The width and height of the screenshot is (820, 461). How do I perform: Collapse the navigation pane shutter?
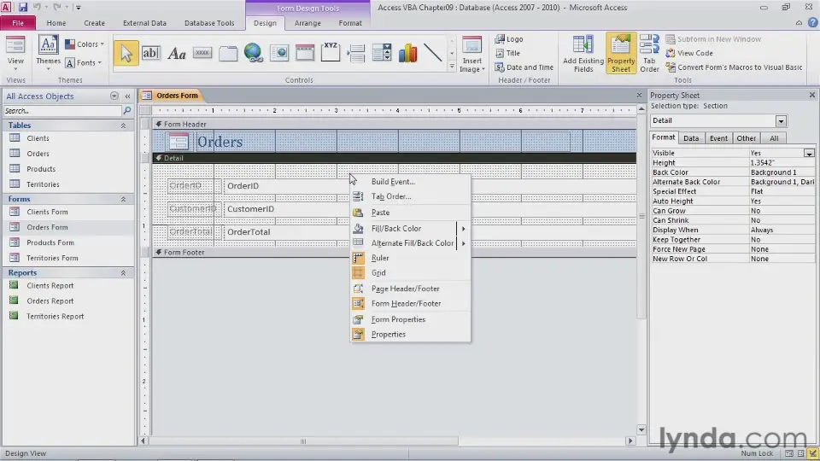(x=127, y=96)
